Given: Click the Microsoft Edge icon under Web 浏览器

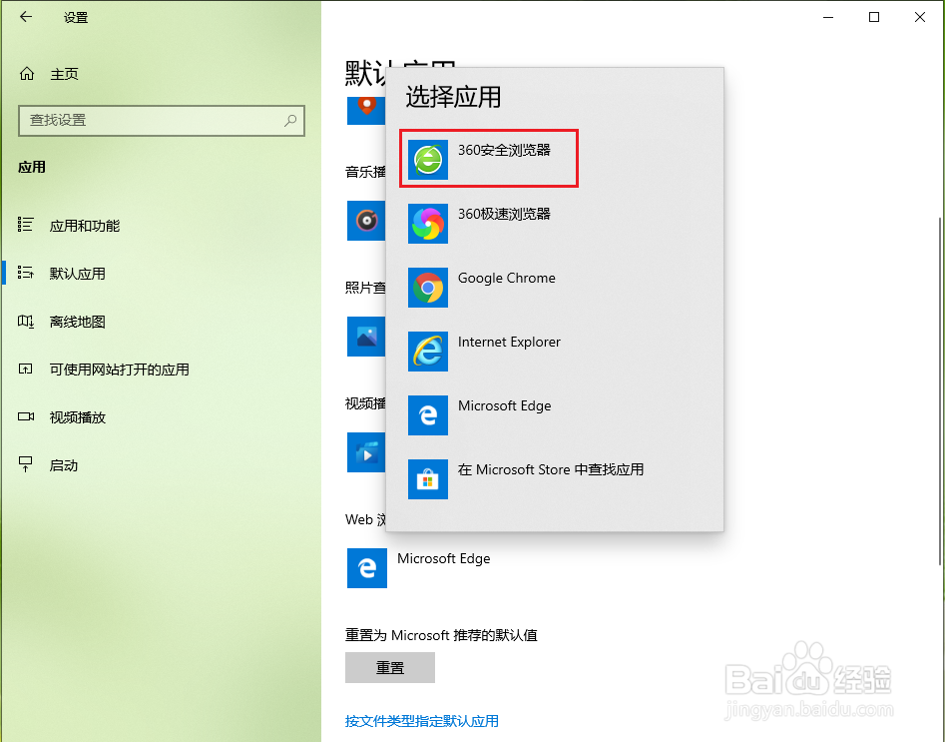Looking at the screenshot, I should (366, 568).
